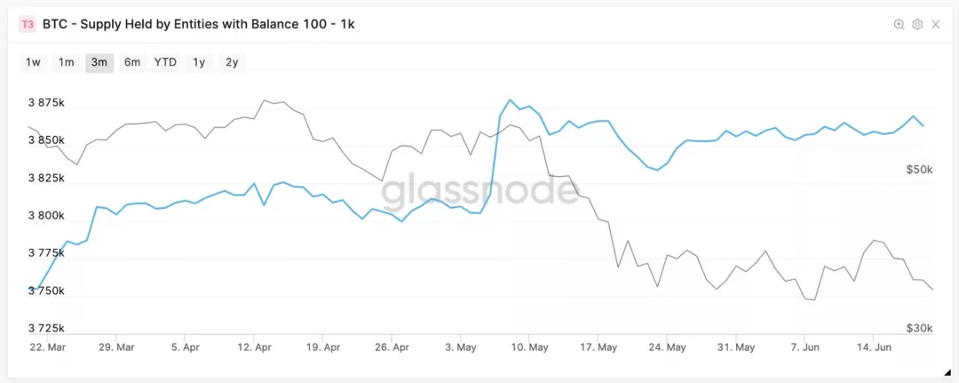Switch to 1m time range
This screenshot has height=383, width=959.
[x=66, y=62]
